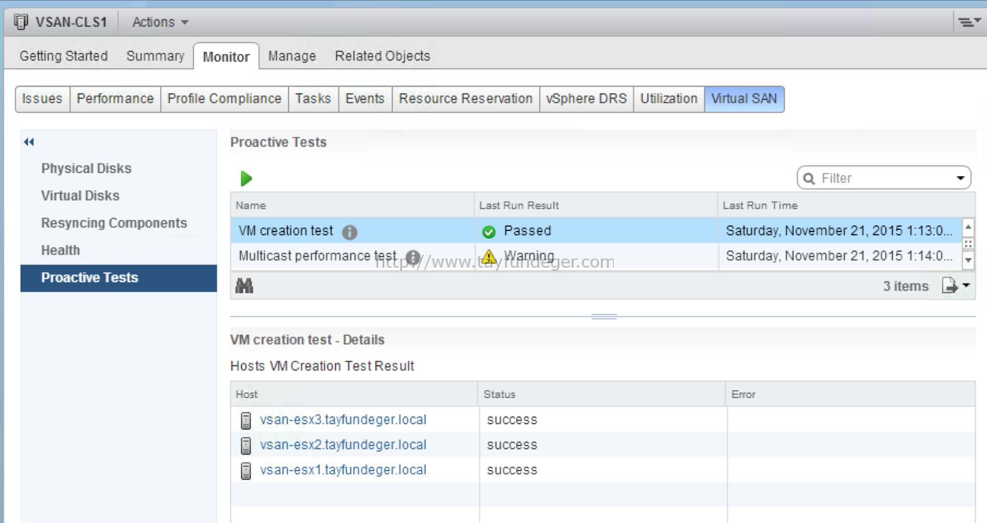
Task: Click the vsan-esx3 host icon
Action: (x=246, y=421)
